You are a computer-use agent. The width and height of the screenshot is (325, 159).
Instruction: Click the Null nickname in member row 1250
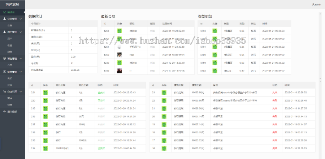click(131, 55)
